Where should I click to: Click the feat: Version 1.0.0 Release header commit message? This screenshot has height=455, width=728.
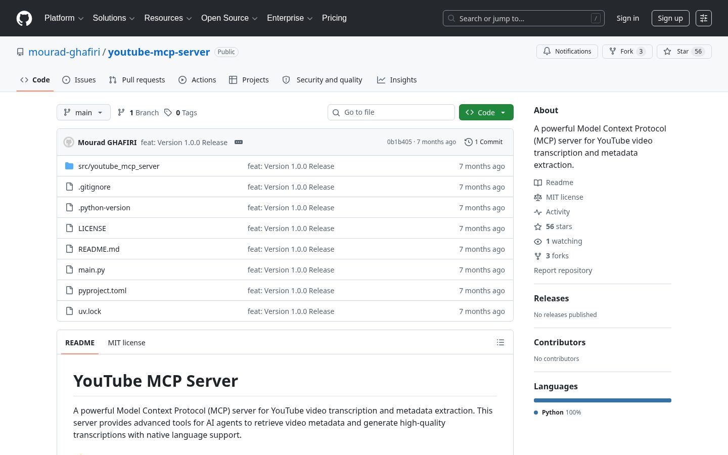point(184,143)
